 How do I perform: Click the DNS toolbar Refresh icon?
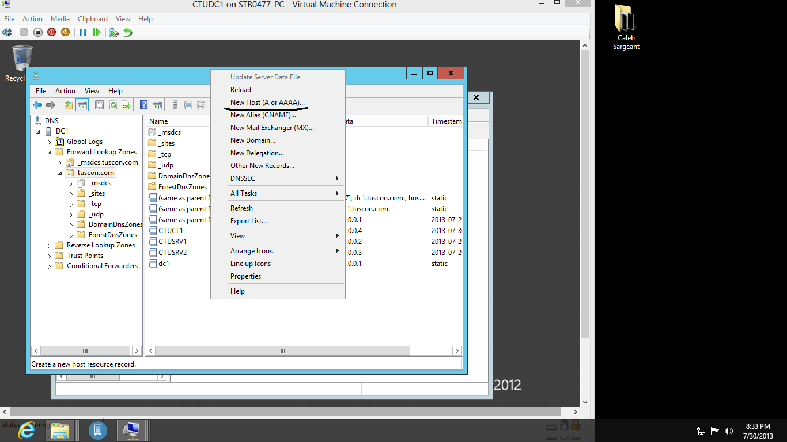pyautogui.click(x=113, y=105)
